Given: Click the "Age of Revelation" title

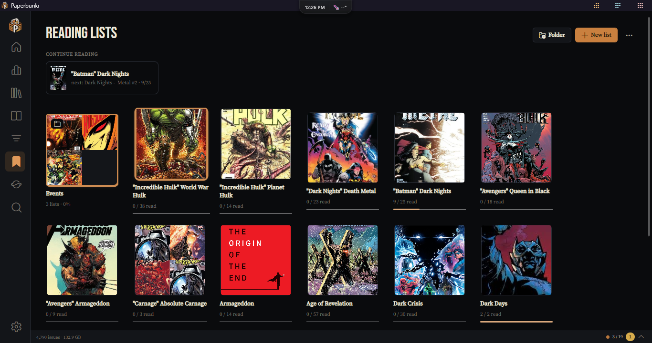Looking at the screenshot, I should click(x=329, y=303).
